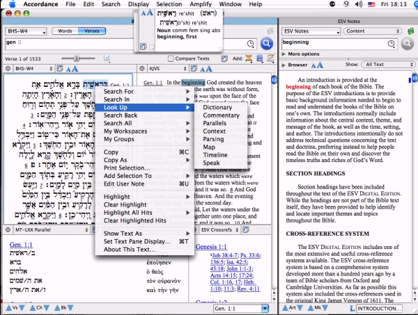Viewport: 418px width, 315px height.
Task: Close the KJVS text pane
Action: pos(142,69)
